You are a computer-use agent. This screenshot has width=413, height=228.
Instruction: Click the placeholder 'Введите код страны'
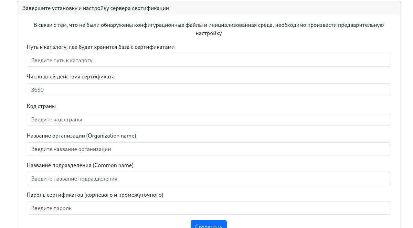click(x=56, y=119)
